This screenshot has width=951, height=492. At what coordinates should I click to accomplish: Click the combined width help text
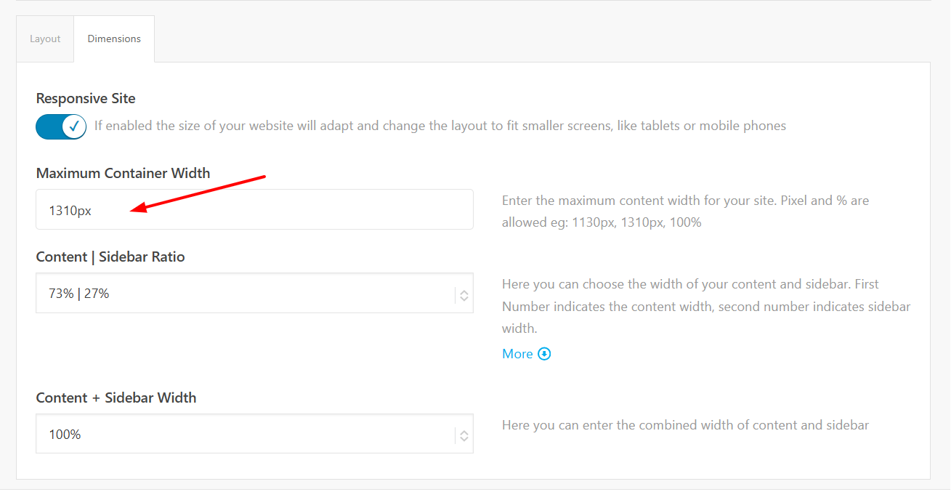(x=685, y=425)
